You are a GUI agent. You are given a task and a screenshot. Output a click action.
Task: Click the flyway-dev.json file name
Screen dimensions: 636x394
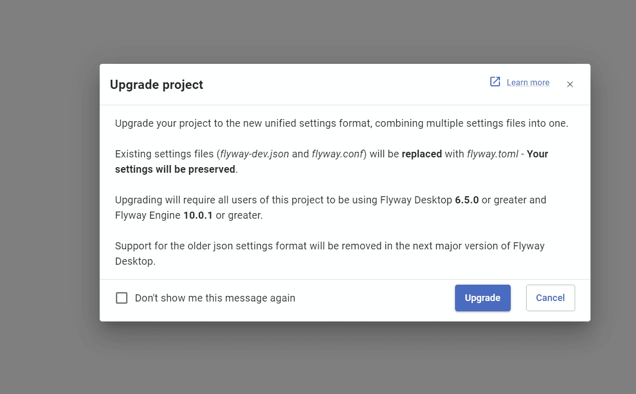(x=254, y=154)
